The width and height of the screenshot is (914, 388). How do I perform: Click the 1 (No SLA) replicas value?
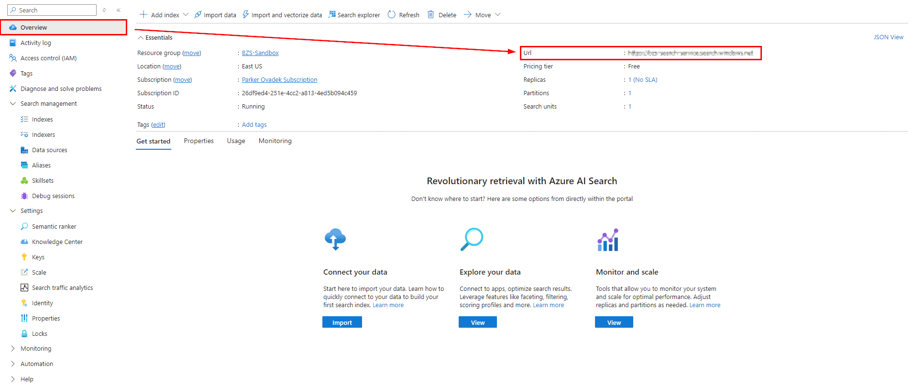coord(643,79)
